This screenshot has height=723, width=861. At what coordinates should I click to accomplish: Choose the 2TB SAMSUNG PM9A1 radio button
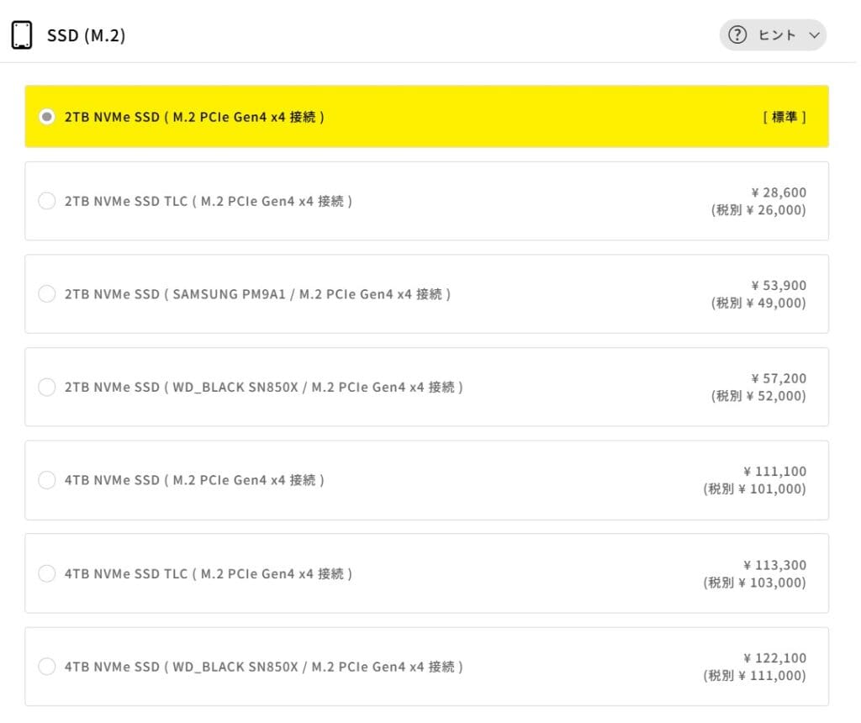47,294
